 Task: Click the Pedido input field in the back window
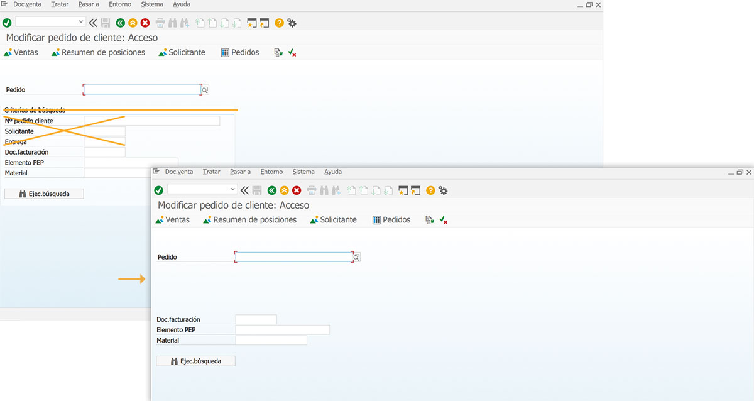(142, 90)
